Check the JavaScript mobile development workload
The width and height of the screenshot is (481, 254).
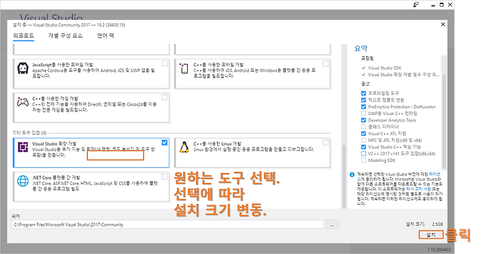pyautogui.click(x=165, y=63)
